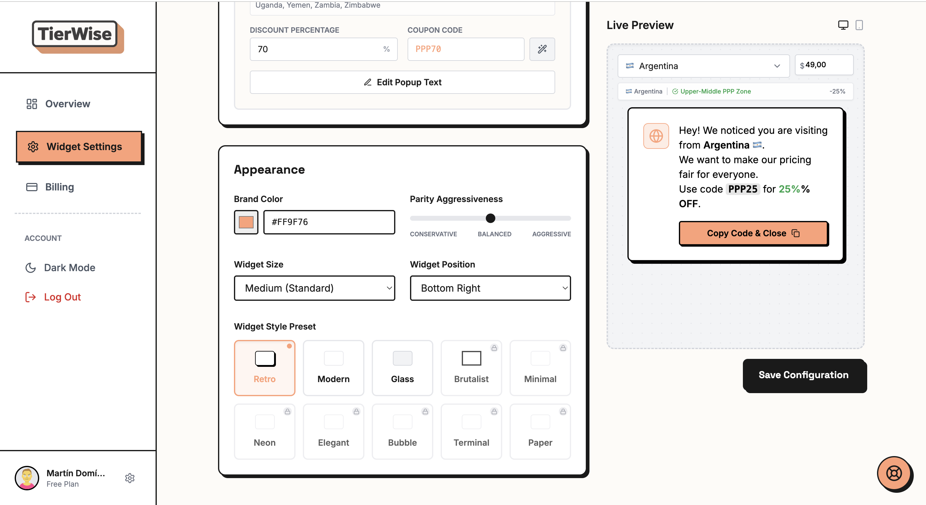Click the brand color swatch
The image size is (926, 505).
pos(246,222)
